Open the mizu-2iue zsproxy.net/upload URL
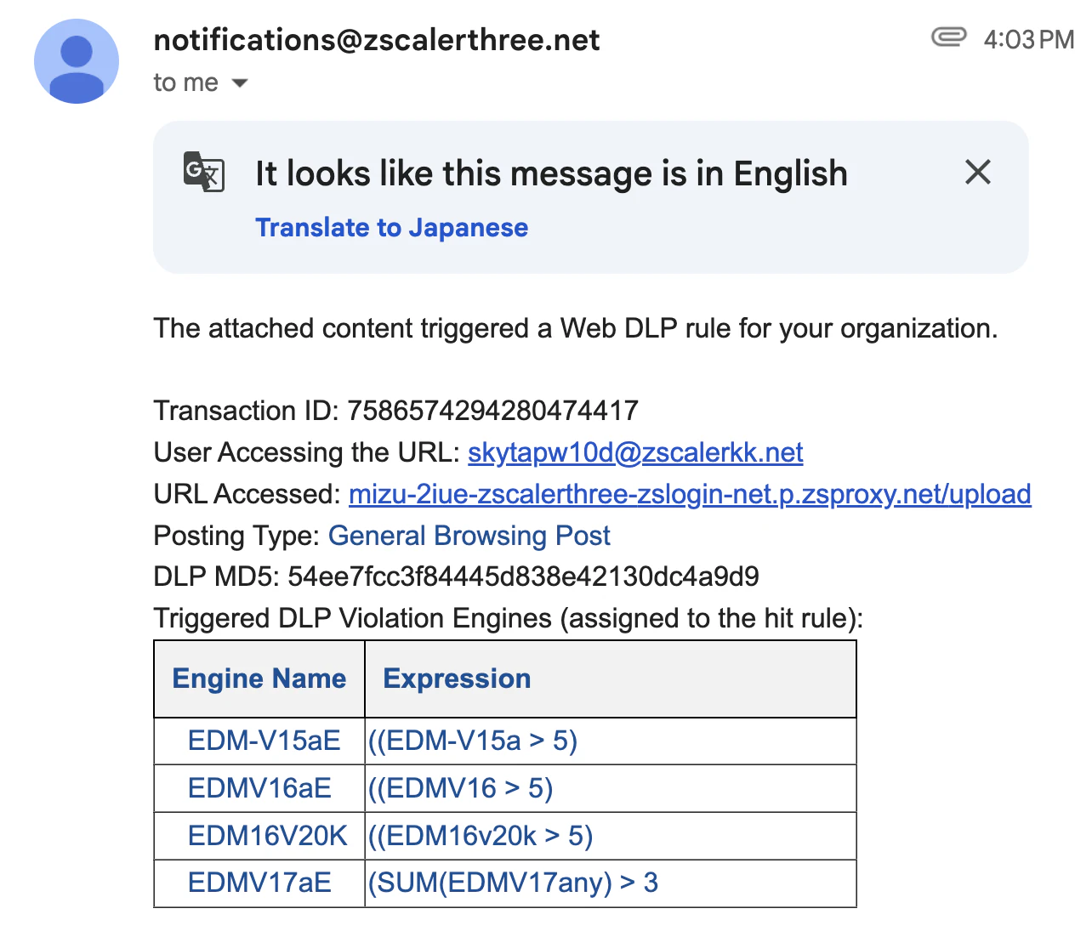Viewport: 1075px width, 937px height. (x=690, y=494)
